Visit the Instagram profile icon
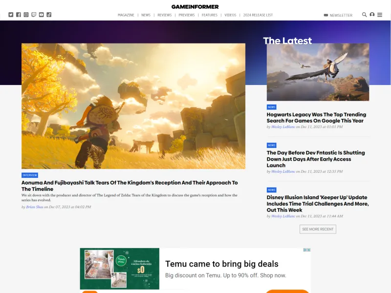 click(26, 15)
